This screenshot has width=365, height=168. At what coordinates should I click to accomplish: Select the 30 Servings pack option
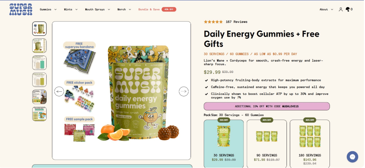[224, 144]
